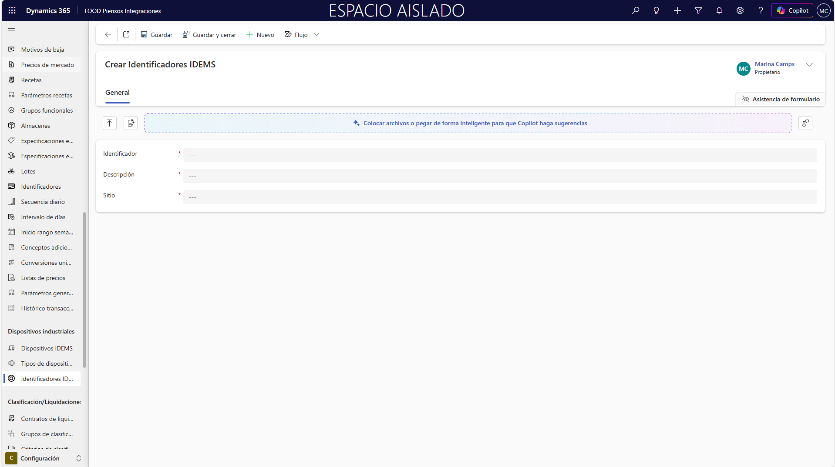Click the search magnifier icon in header
The height and width of the screenshot is (467, 835).
click(636, 10)
